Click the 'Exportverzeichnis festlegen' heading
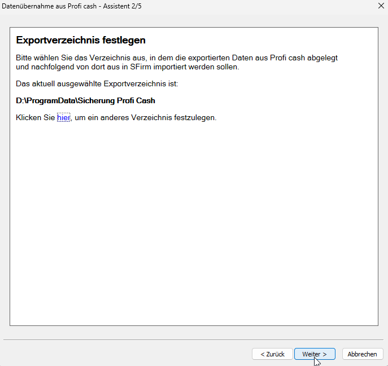The width and height of the screenshot is (388, 366). tap(81, 40)
